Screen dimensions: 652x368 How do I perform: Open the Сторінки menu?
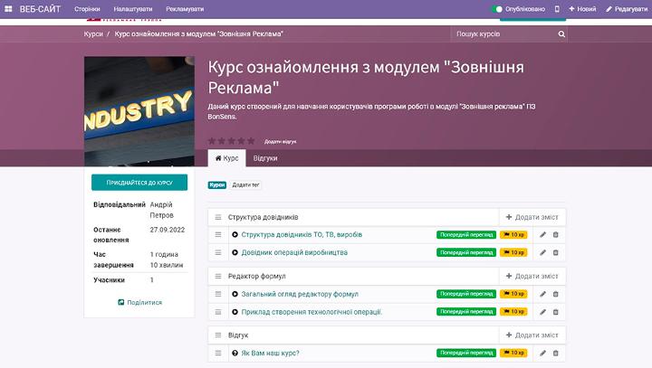pos(87,9)
